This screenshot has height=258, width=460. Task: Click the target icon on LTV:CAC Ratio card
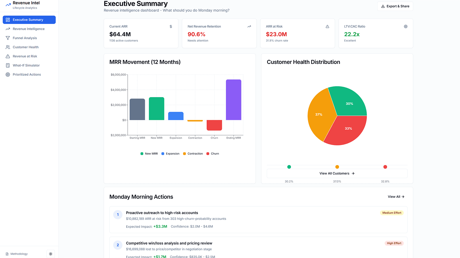[406, 26]
